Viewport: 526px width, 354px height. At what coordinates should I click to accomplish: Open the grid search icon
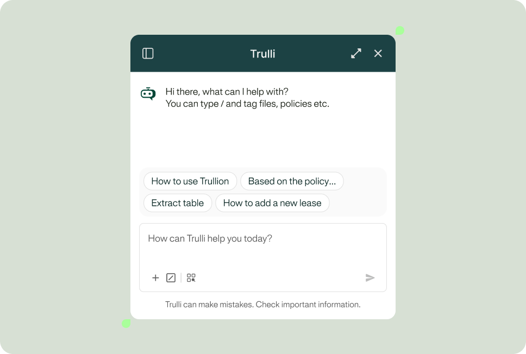click(x=191, y=277)
